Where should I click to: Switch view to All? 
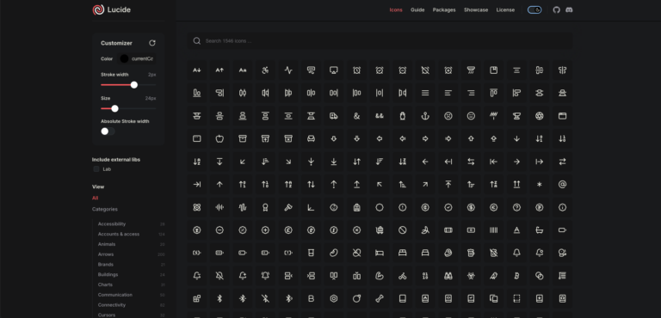click(96, 198)
